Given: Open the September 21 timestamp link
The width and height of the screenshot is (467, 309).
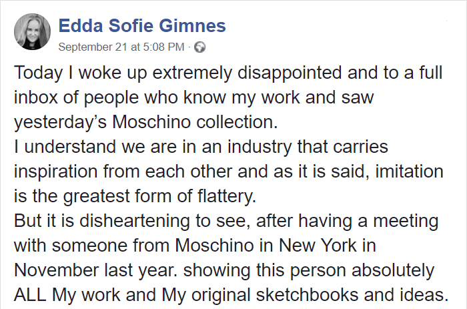Looking at the screenshot, I should [120, 47].
